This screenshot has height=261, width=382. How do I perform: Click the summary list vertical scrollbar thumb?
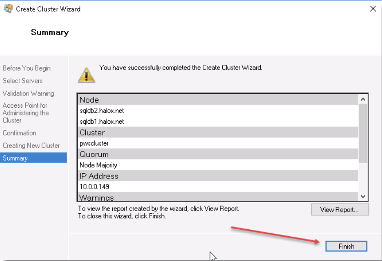pos(363,133)
